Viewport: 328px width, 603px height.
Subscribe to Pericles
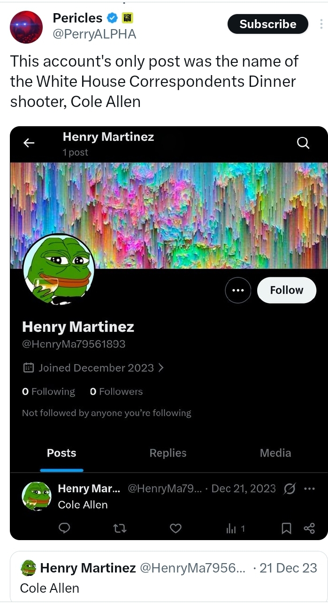click(x=268, y=24)
